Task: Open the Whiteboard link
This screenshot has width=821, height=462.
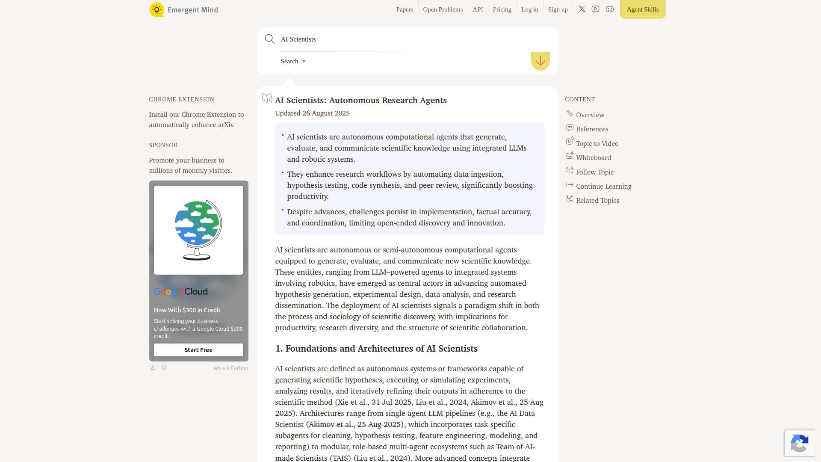Action: click(593, 157)
